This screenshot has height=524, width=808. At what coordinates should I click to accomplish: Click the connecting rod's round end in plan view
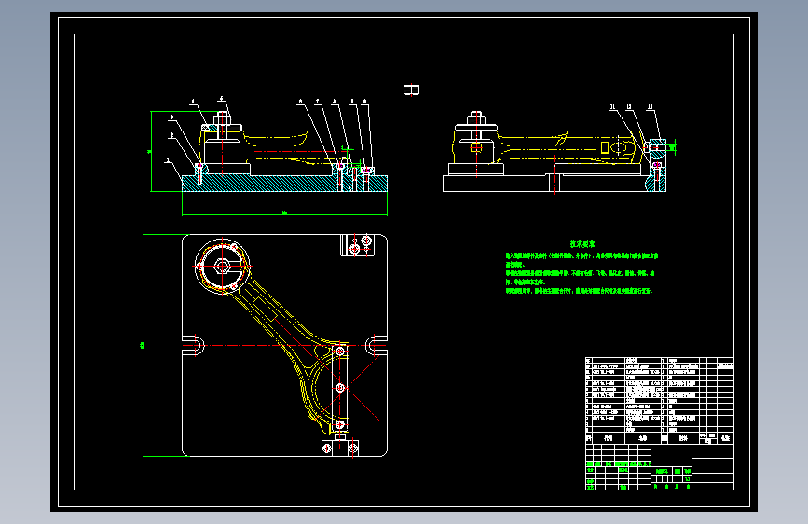pos(222,266)
